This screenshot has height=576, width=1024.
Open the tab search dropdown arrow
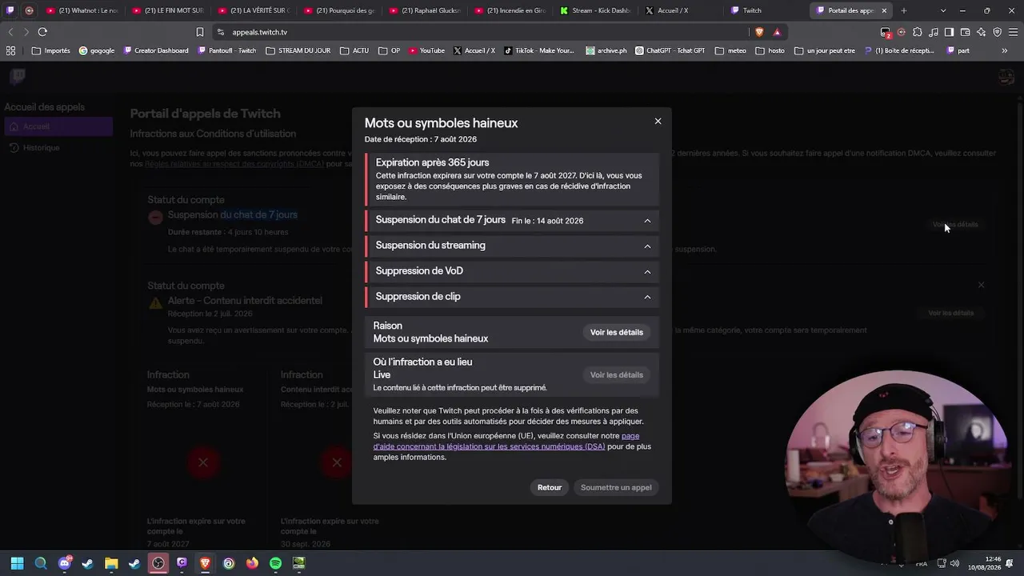(943, 10)
